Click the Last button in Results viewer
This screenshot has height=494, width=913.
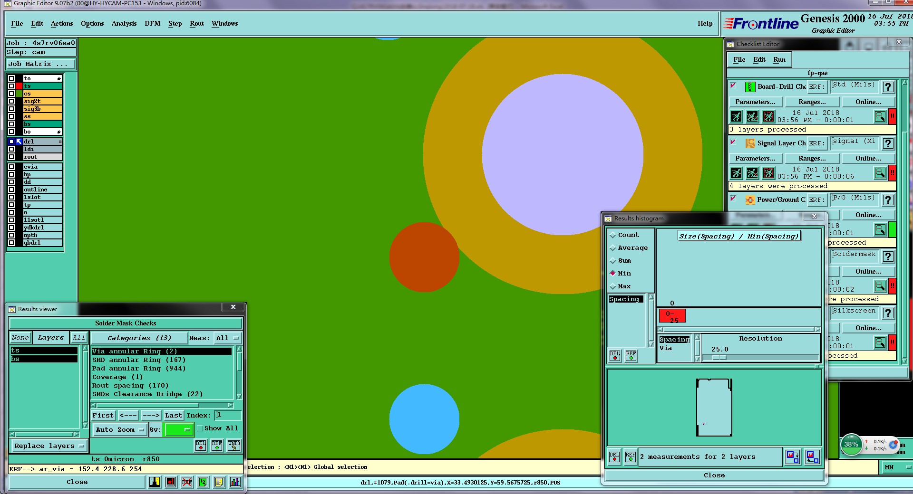tap(174, 416)
